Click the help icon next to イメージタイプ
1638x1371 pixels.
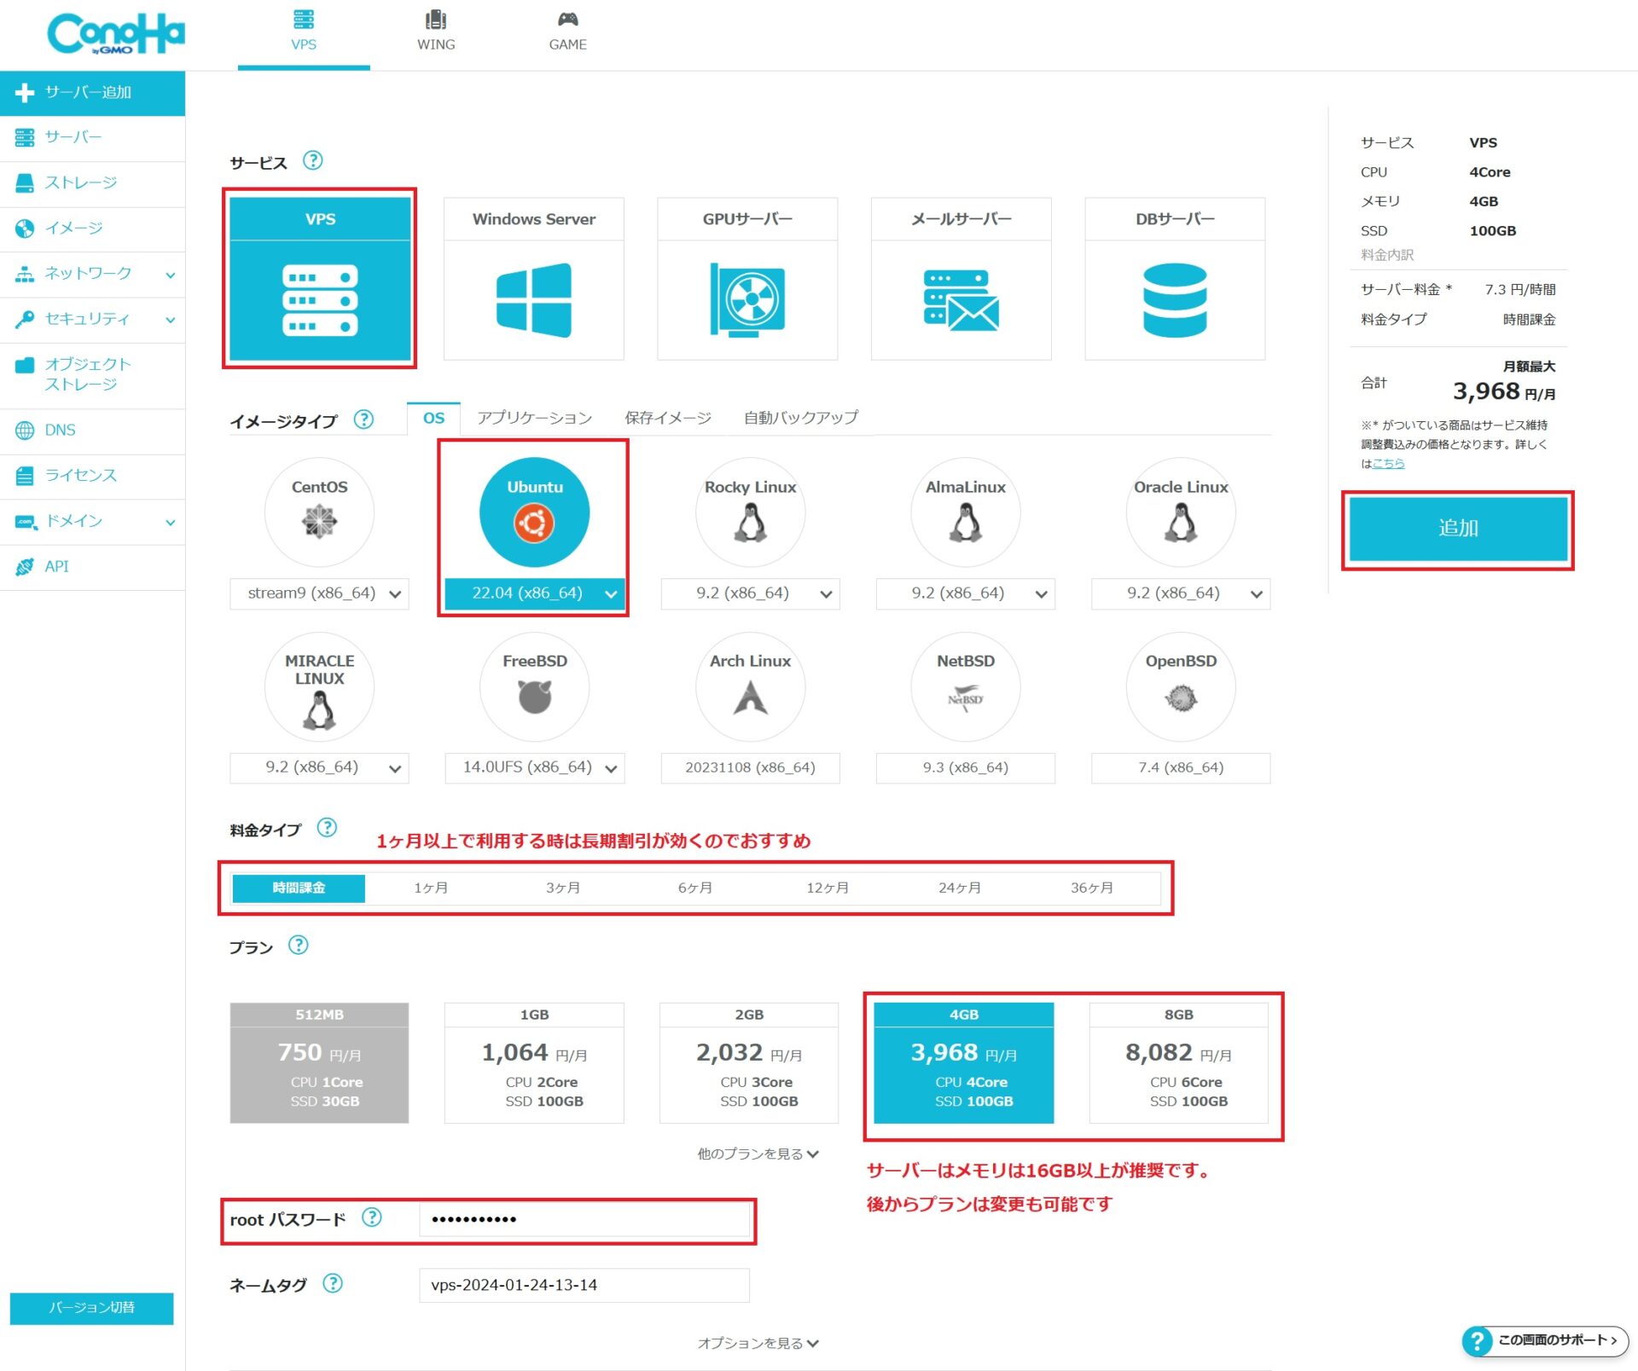363,419
